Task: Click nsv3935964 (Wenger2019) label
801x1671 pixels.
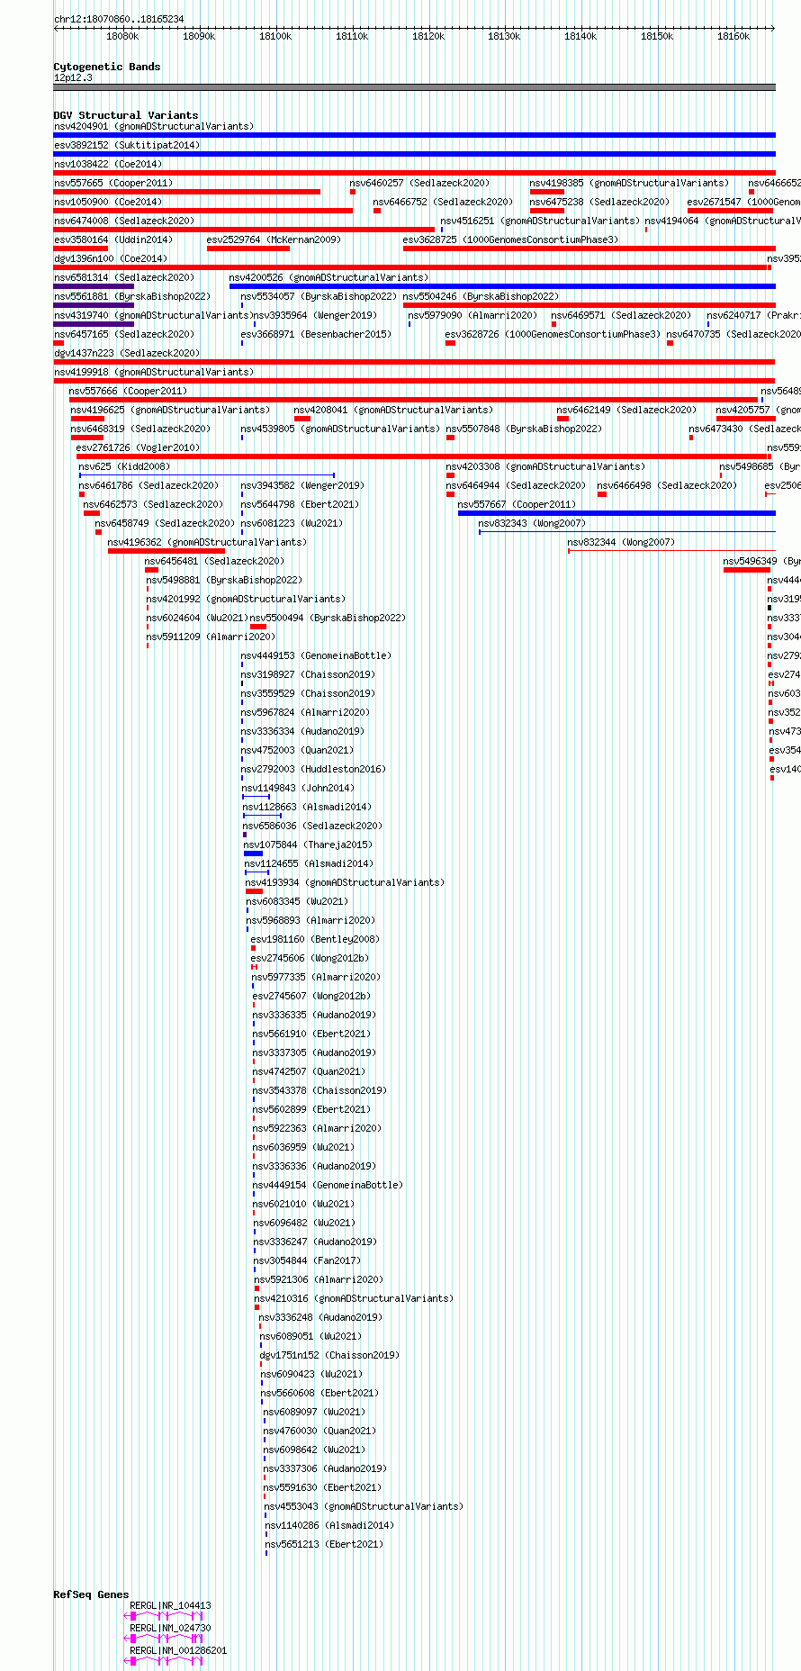Action: tap(315, 315)
